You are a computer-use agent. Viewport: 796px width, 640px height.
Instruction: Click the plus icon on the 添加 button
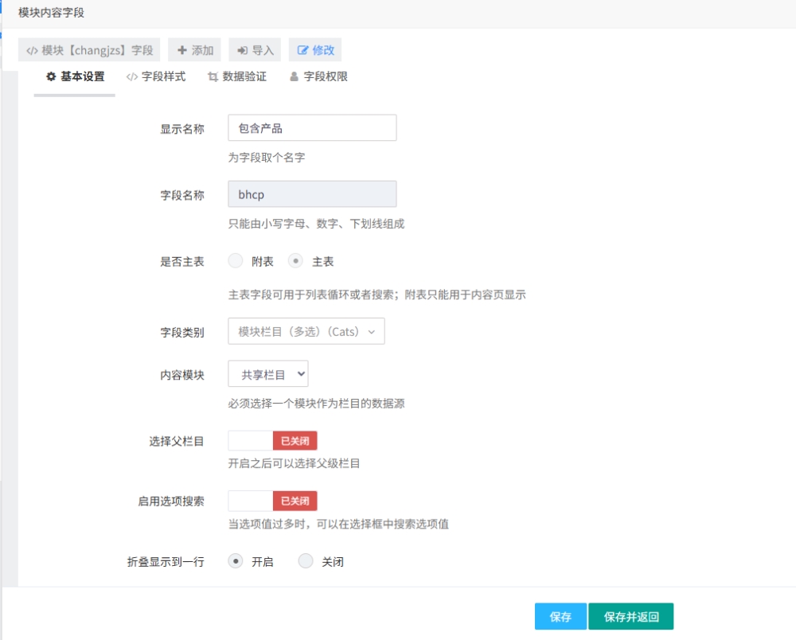pyautogui.click(x=182, y=50)
